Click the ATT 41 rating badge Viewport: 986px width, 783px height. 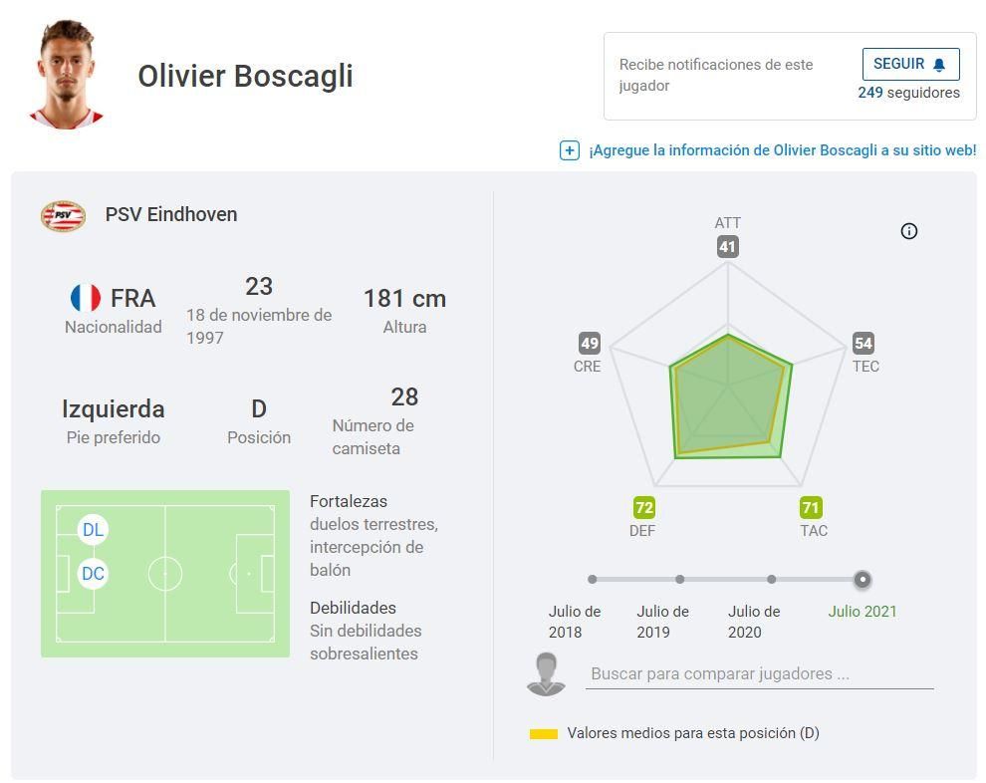pos(728,247)
